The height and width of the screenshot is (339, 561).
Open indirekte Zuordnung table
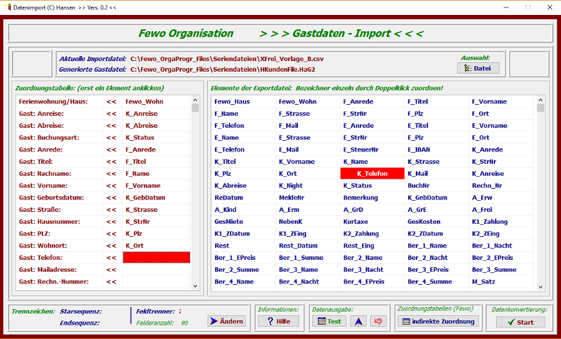pyautogui.click(x=438, y=322)
